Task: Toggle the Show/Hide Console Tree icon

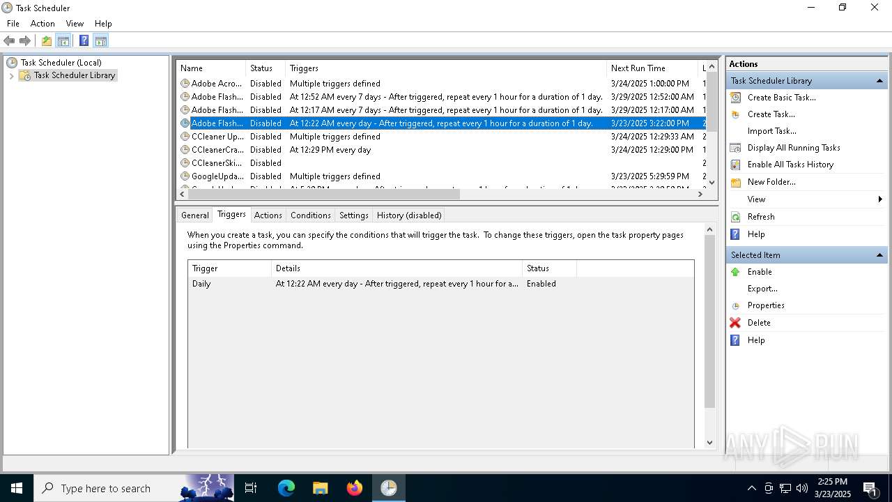Action: point(63,40)
